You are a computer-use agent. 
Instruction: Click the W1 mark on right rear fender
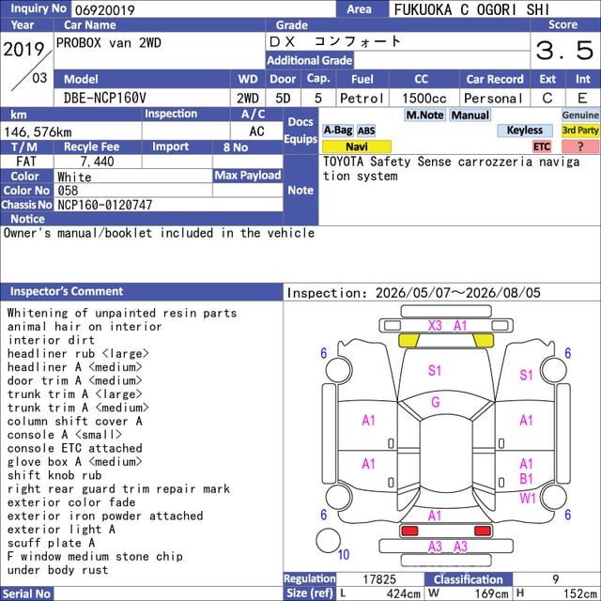(528, 499)
